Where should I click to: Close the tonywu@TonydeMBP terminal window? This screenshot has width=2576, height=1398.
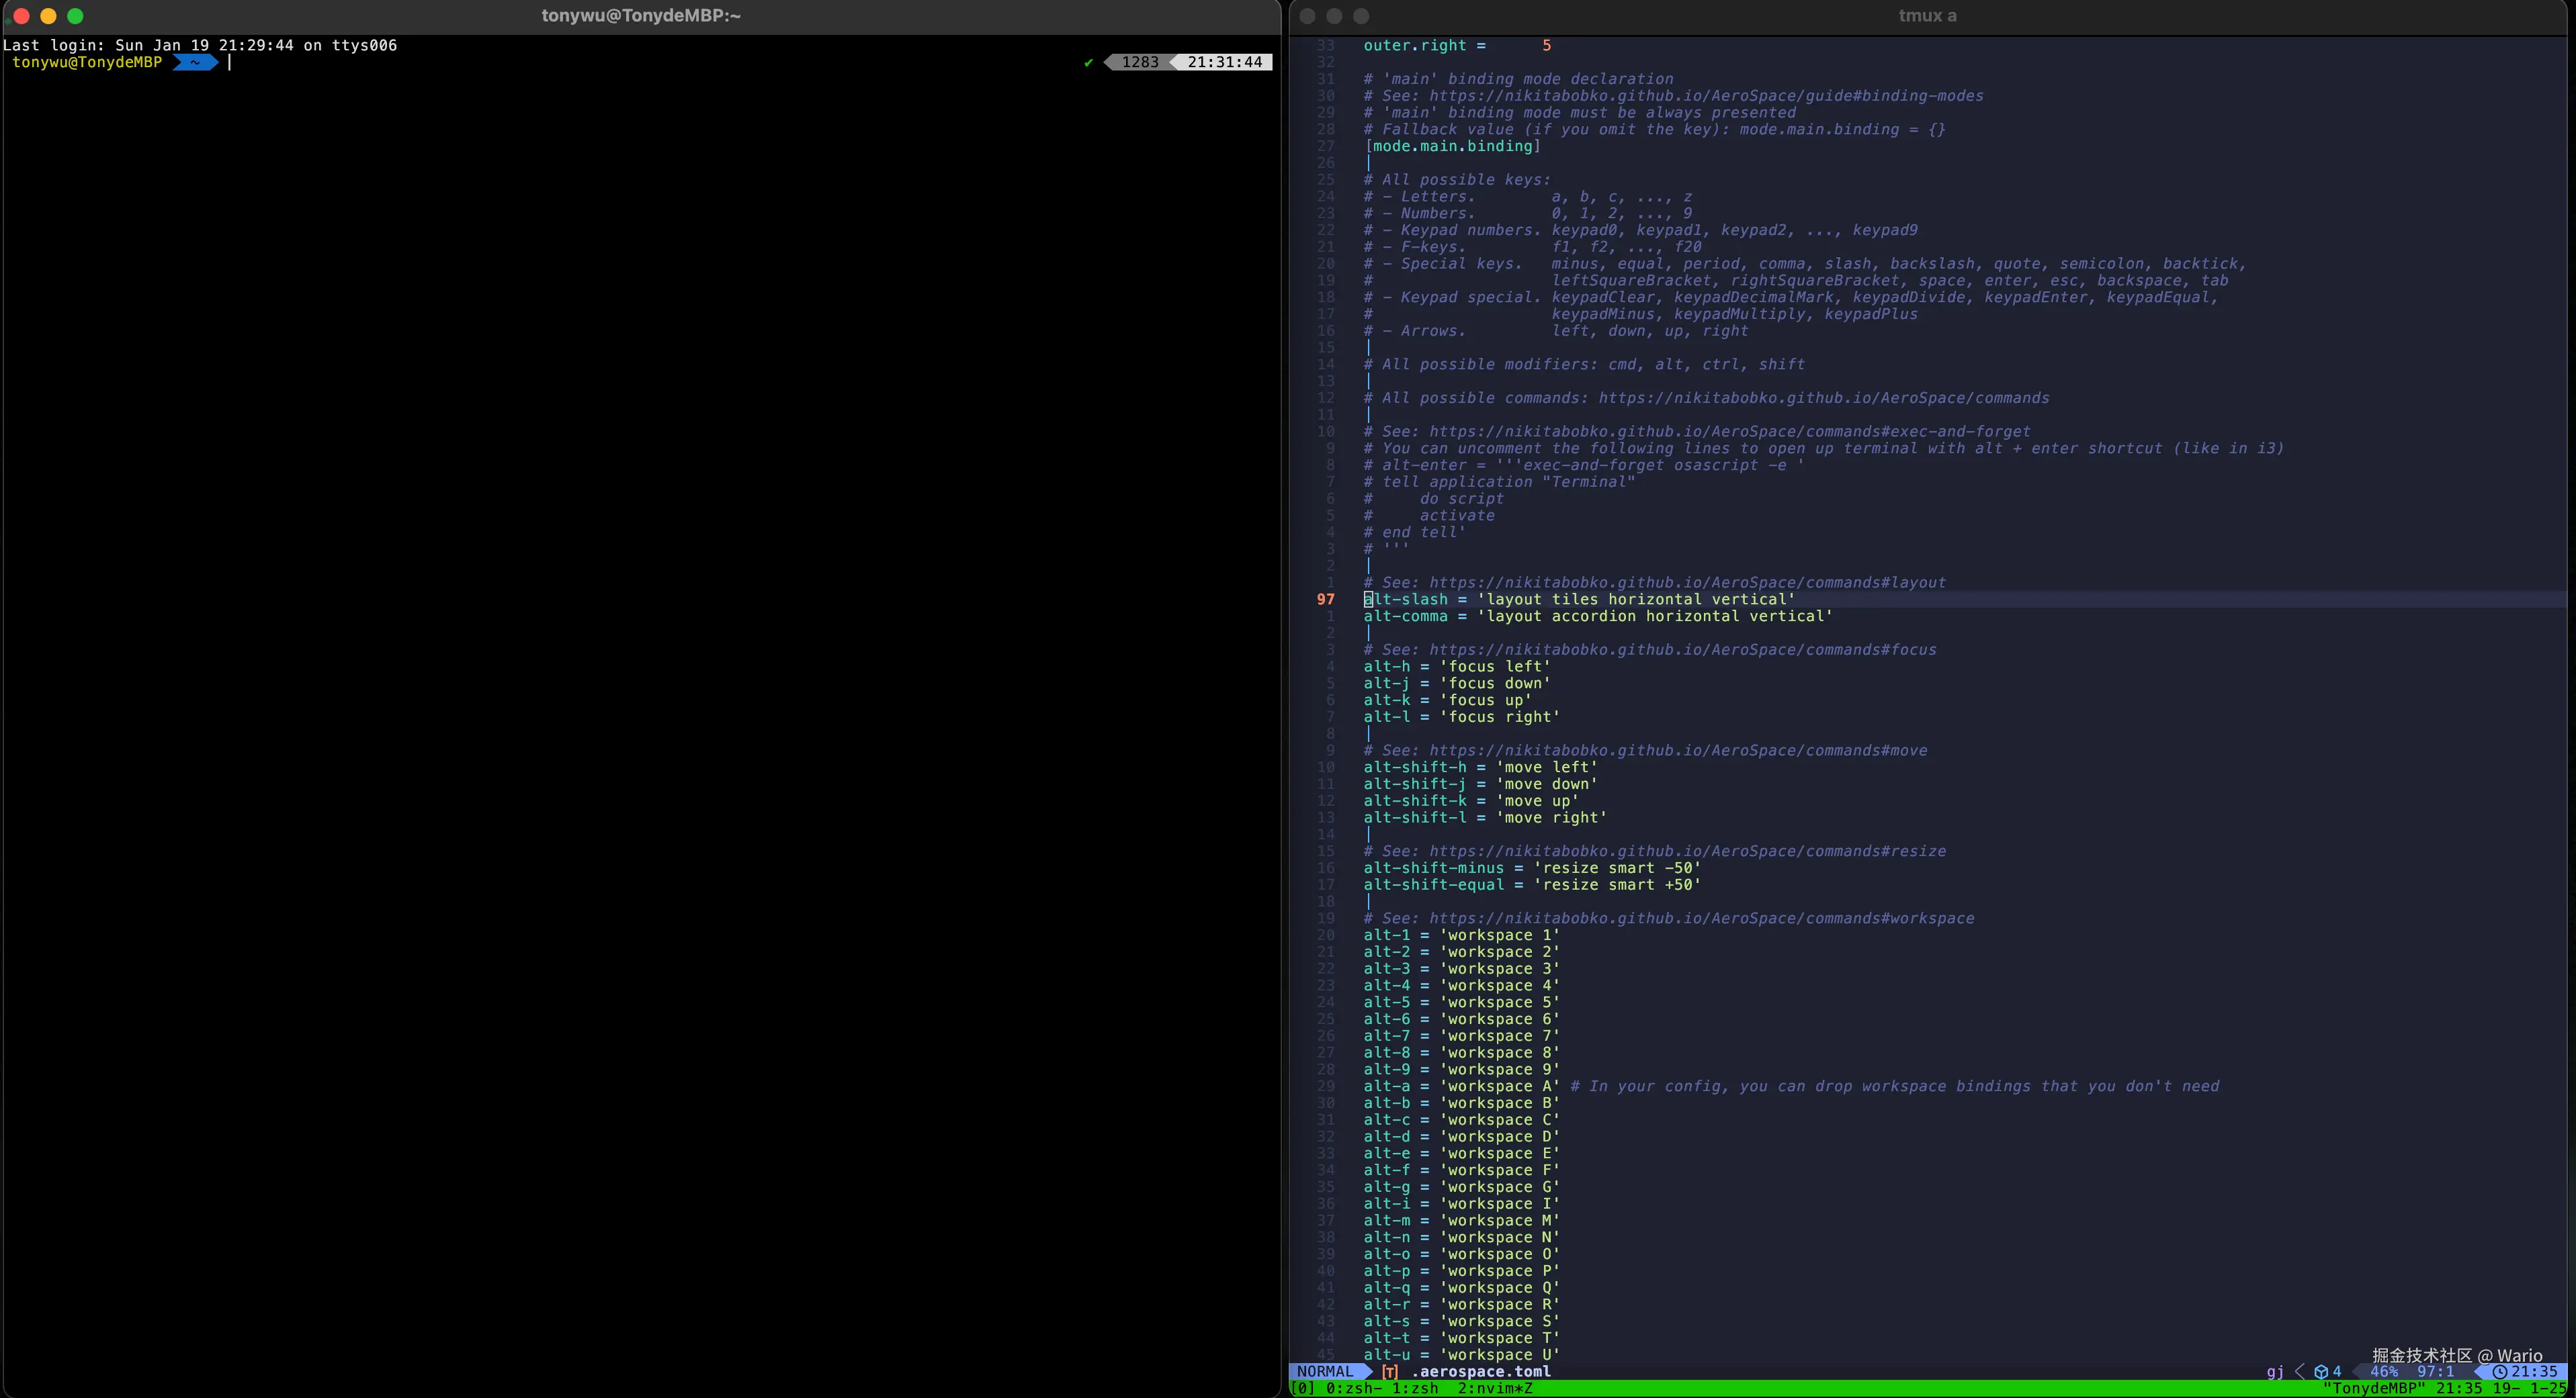pyautogui.click(x=21, y=16)
